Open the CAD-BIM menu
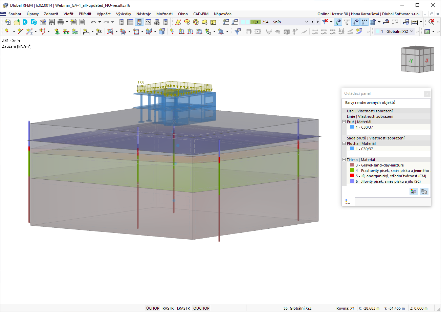Screen dimensions: 441x312 pos(201,14)
